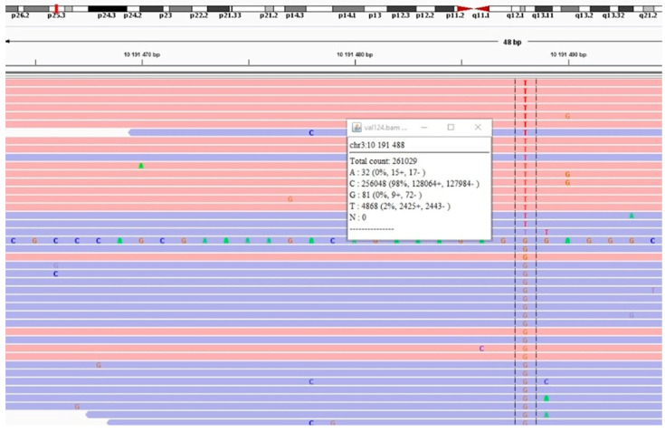Click the topmost red T in the variant column
665x432 pixels.
525,83
